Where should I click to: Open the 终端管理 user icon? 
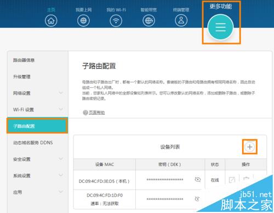click(181, 21)
